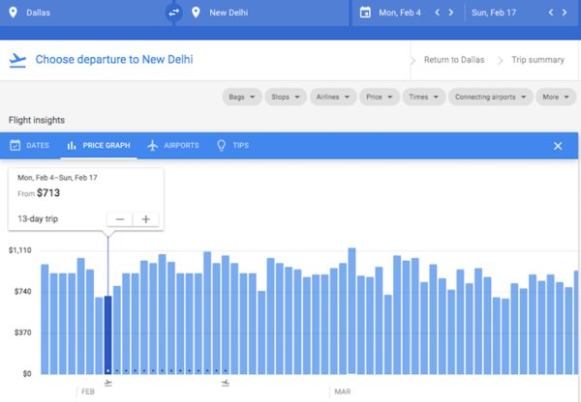The width and height of the screenshot is (581, 402).
Task: Increase trip length with plus button
Action: (x=145, y=218)
